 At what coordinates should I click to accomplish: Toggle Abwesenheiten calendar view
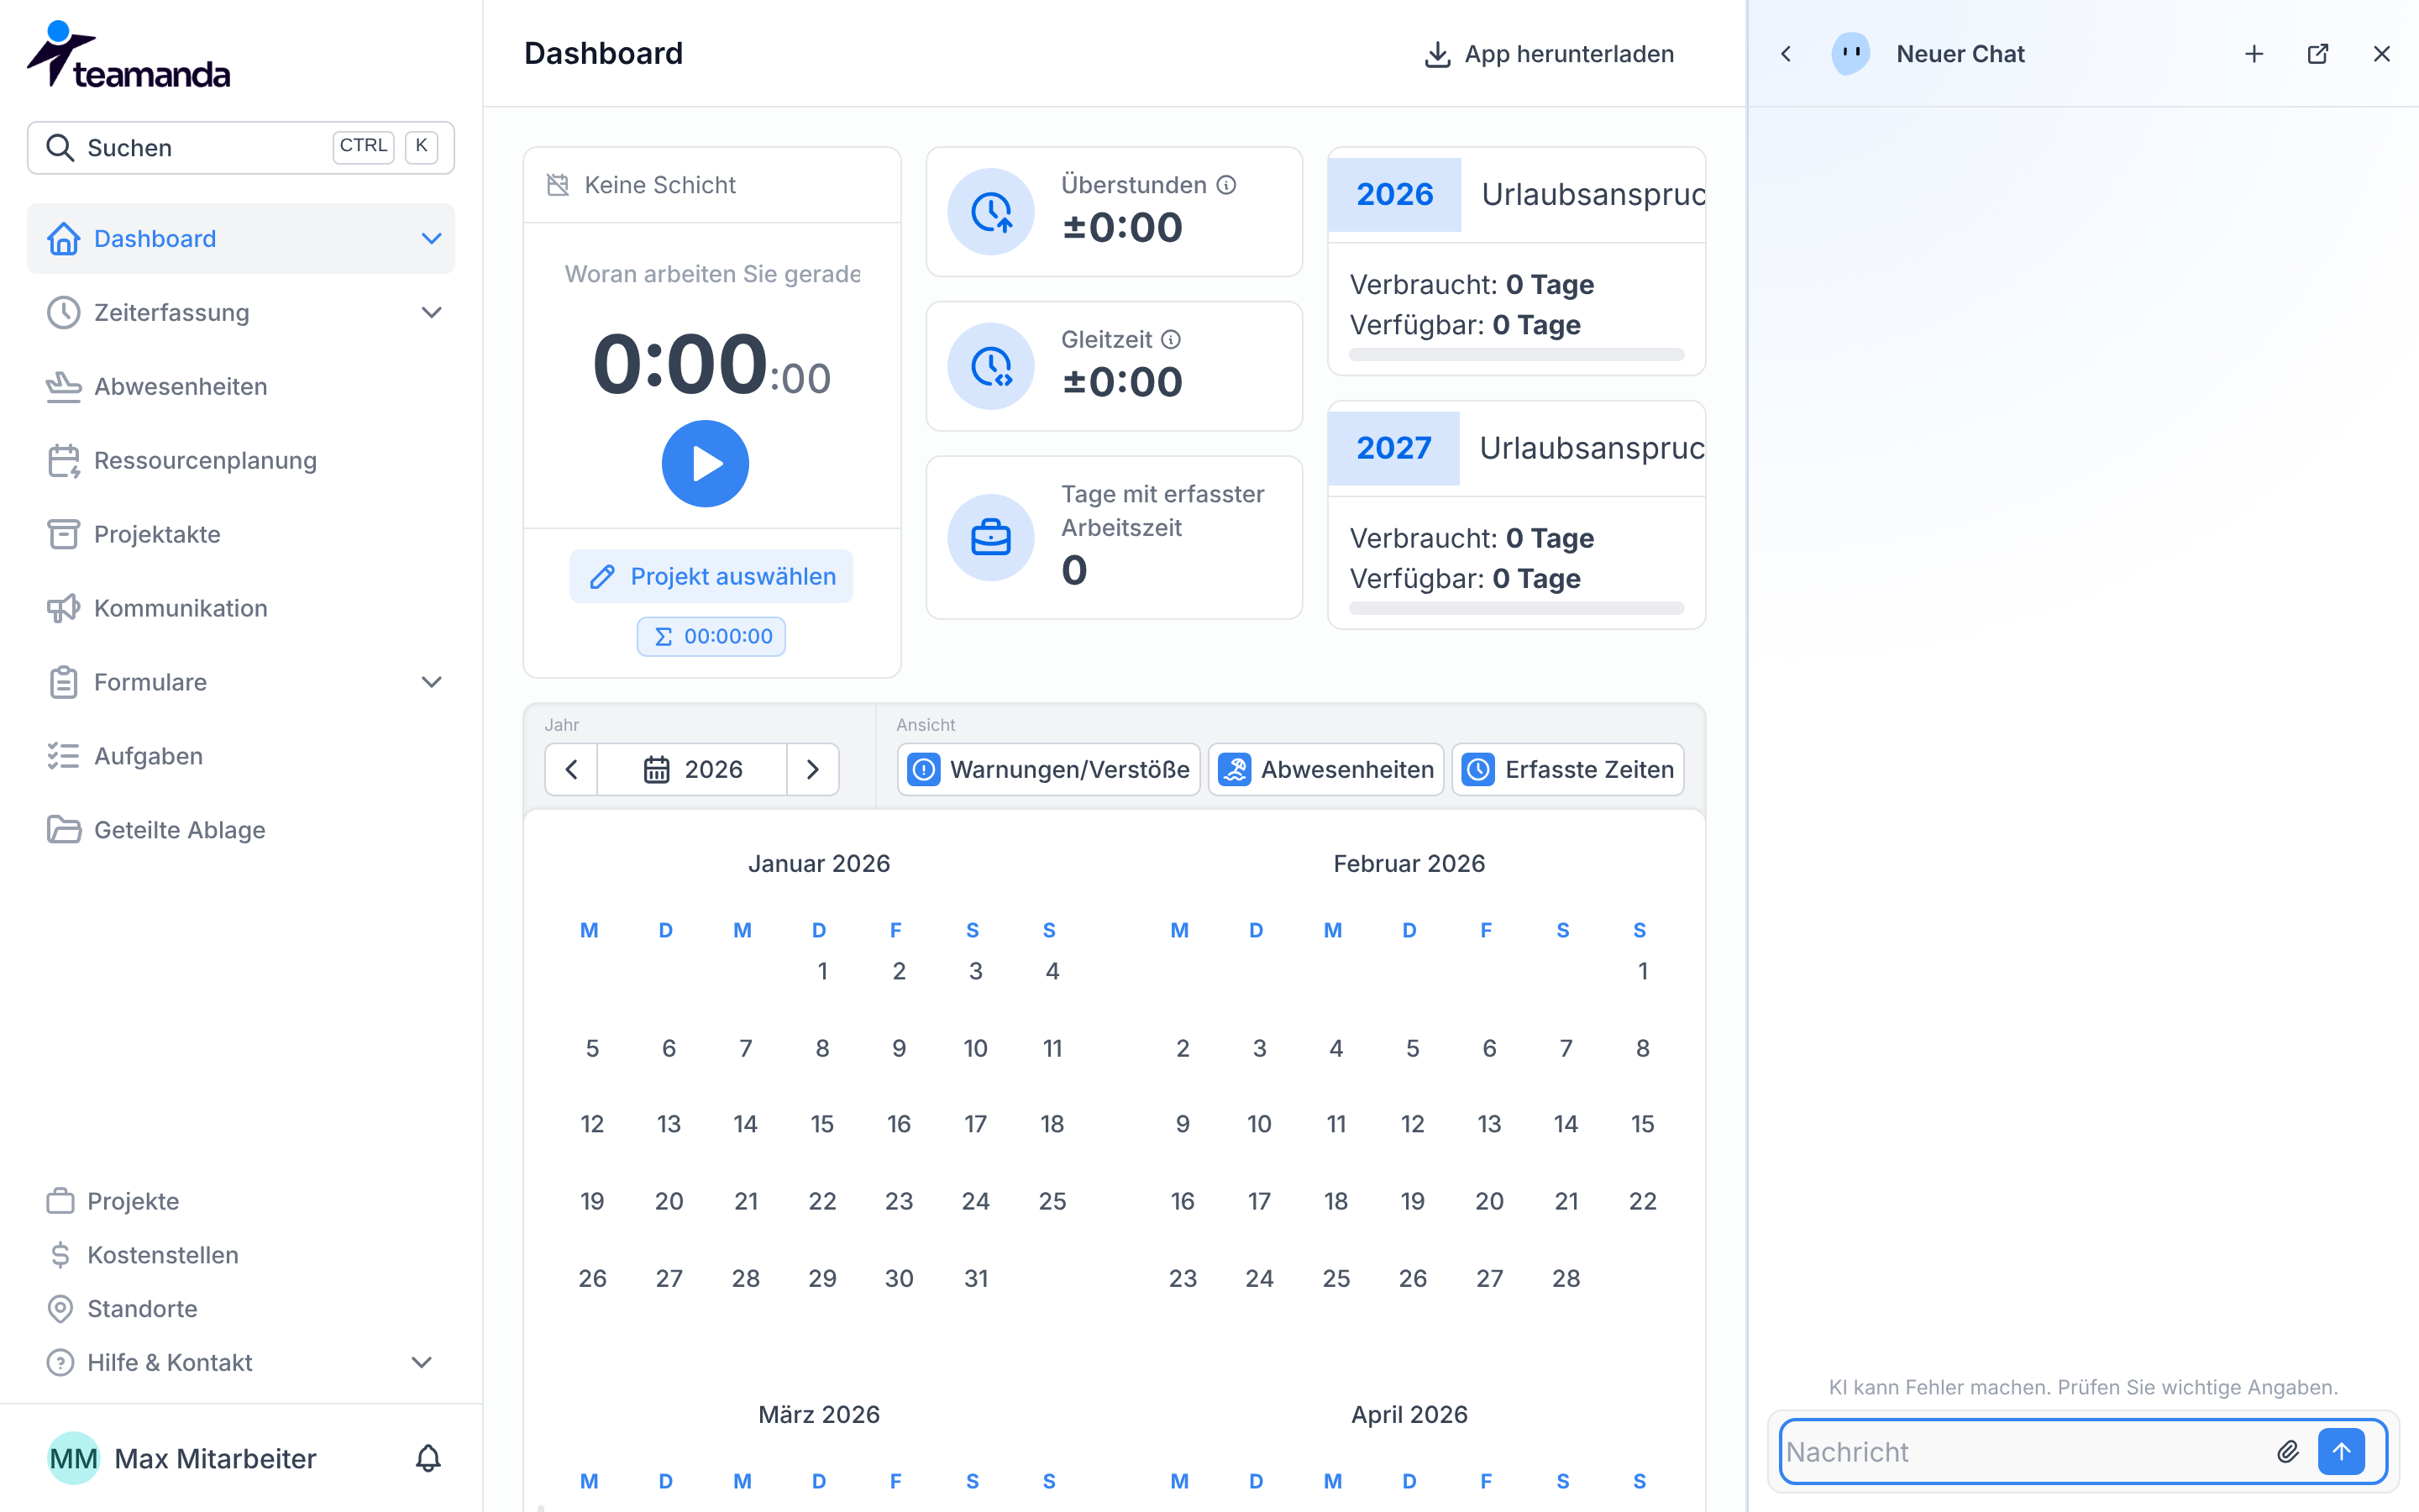(1325, 769)
